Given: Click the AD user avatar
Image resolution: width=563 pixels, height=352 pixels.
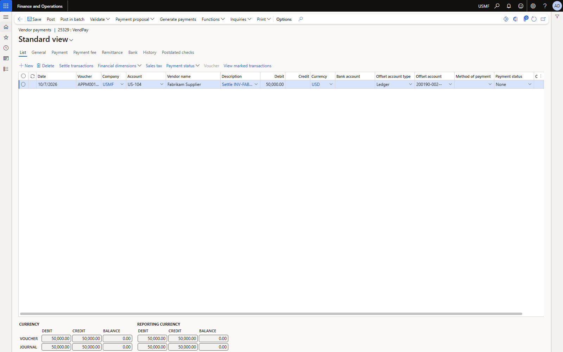Looking at the screenshot, I should tap(557, 6).
